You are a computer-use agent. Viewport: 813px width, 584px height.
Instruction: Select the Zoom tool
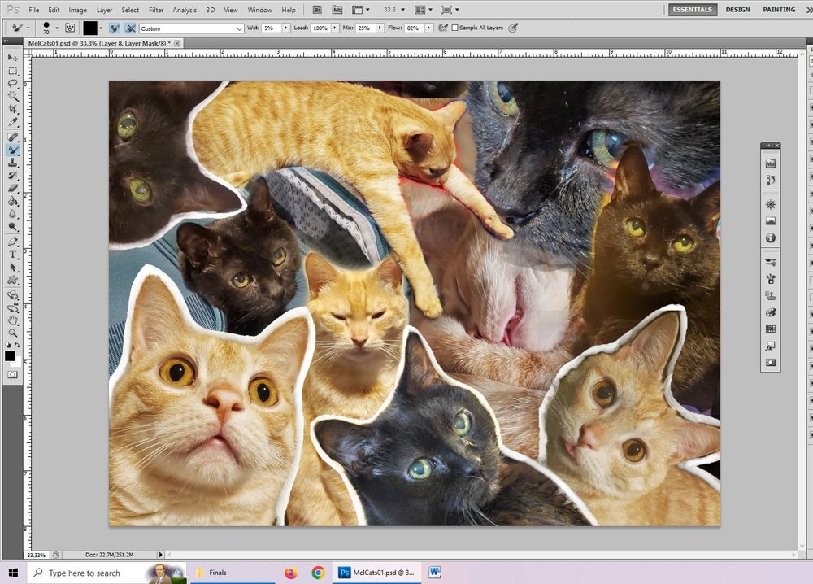pos(12,333)
